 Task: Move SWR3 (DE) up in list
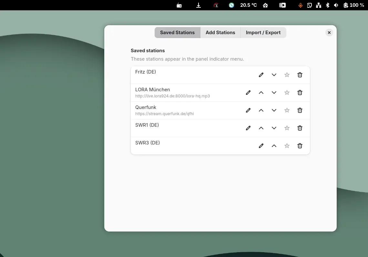274,146
